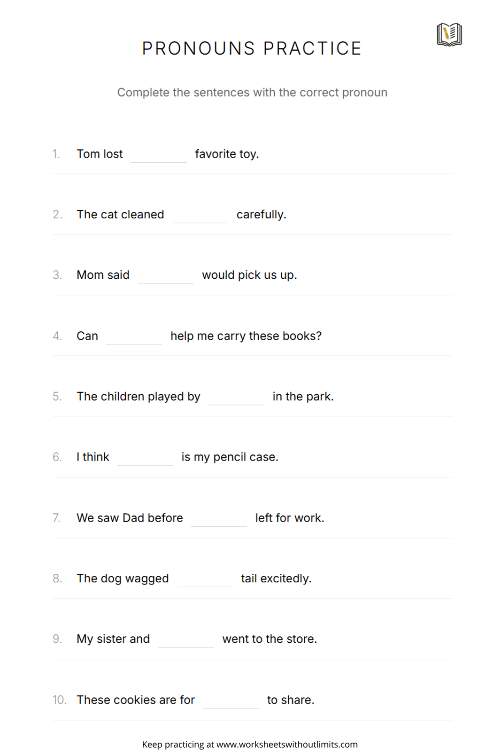The width and height of the screenshot is (500, 751).
Task: Click the phrase "tail excitedly." in sentence 8
Action: coord(276,579)
